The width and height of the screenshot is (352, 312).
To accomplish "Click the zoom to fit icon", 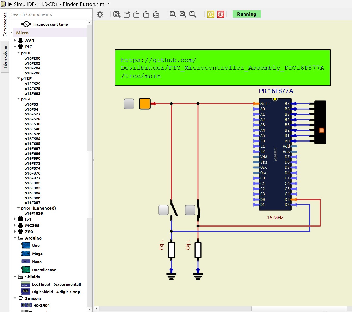I will coord(173,14).
